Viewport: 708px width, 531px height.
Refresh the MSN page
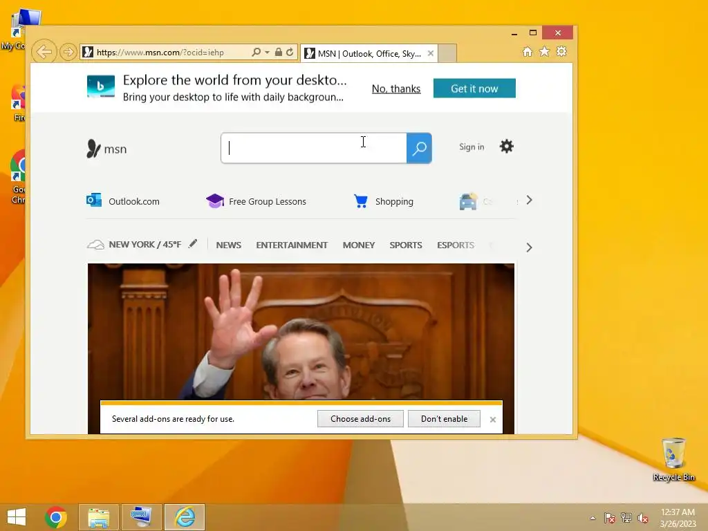click(290, 53)
